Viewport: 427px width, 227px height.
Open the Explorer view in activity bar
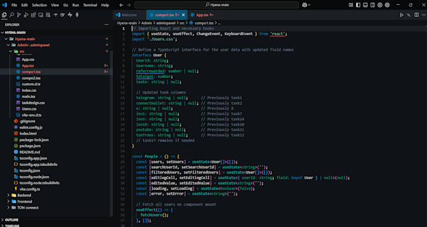tap(4, 15)
